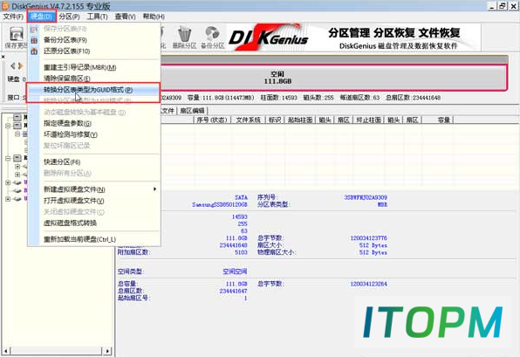Click the 备份分区表(F9) menu icon
This screenshot has width=520, height=357.
tap(34, 40)
